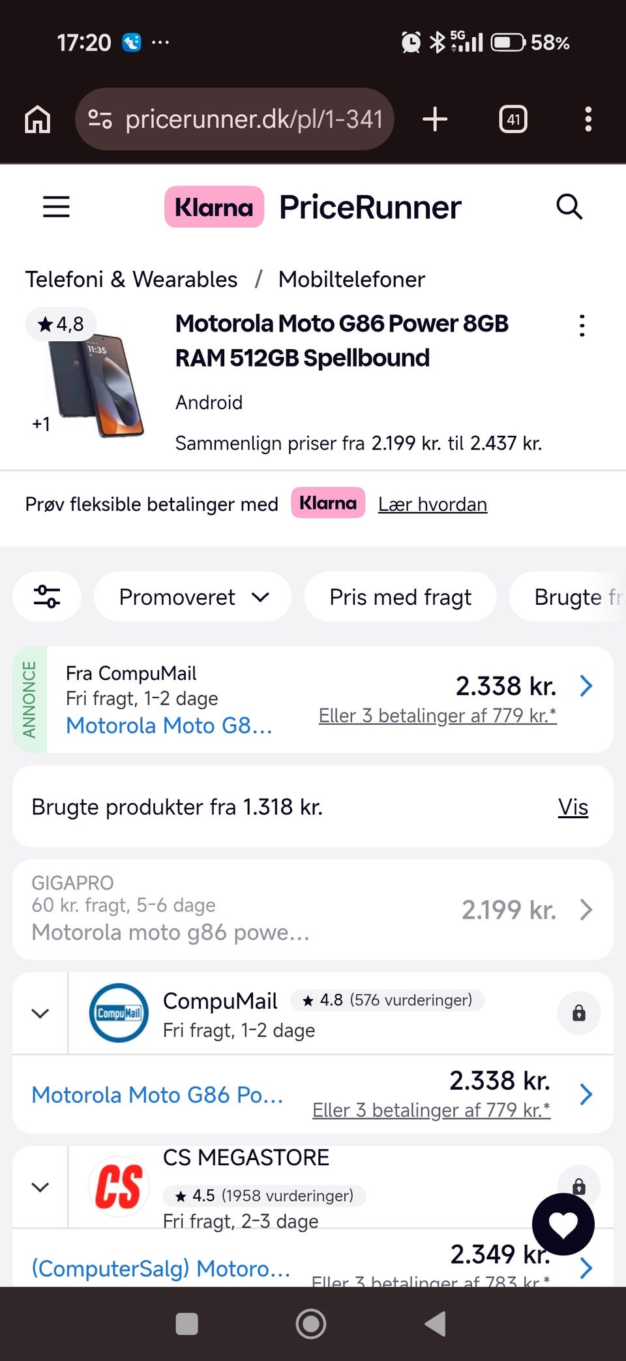Go to browser home page
This screenshot has width=626, height=1361.
coord(37,119)
